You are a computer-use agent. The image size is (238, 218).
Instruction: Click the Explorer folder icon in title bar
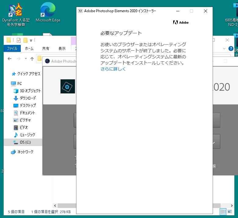tap(9, 40)
